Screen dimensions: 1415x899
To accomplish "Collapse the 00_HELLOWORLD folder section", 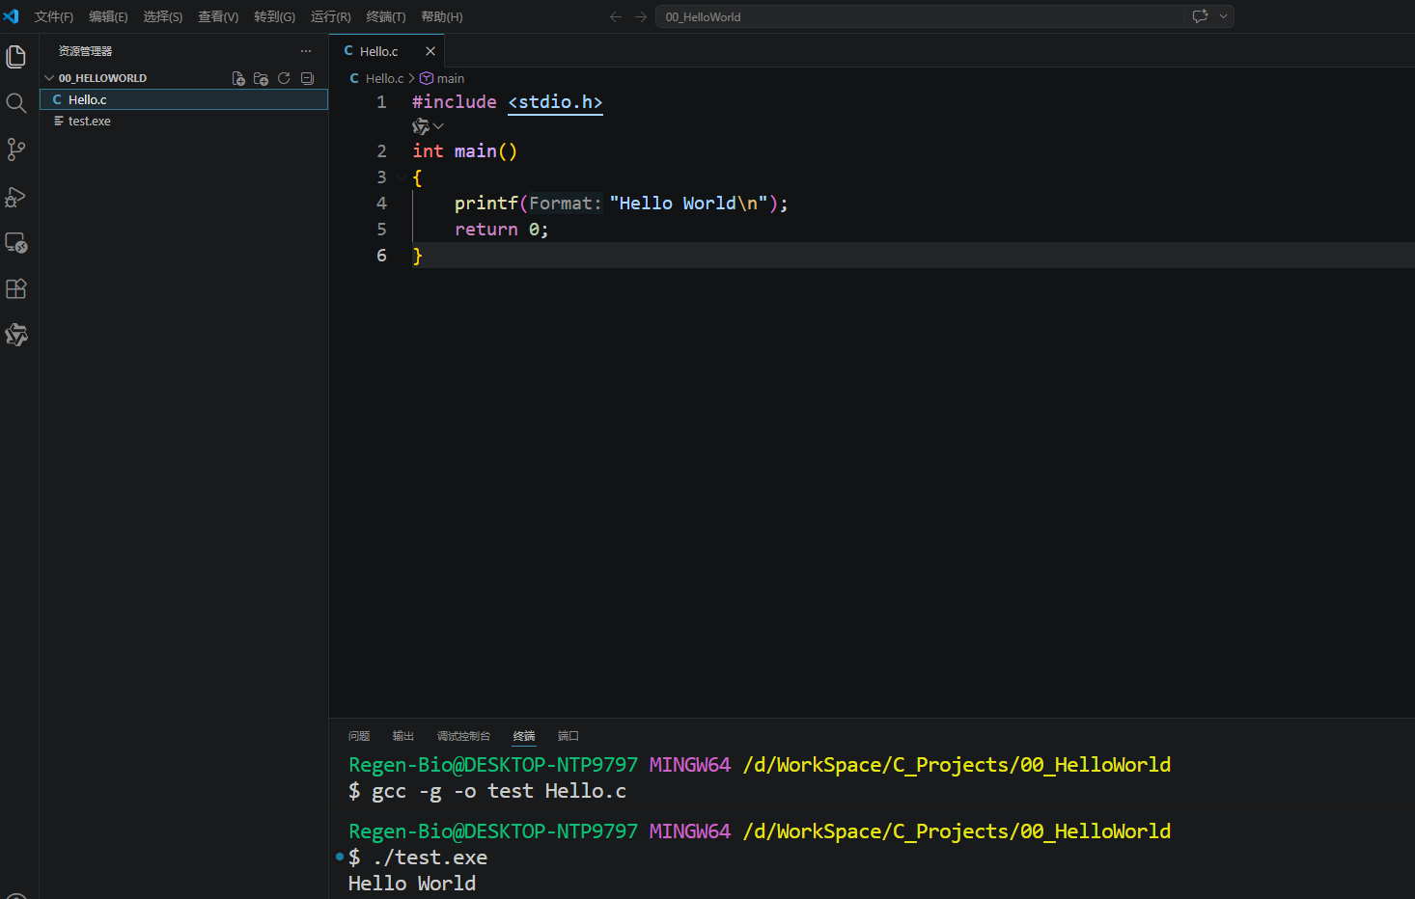I will click(49, 78).
